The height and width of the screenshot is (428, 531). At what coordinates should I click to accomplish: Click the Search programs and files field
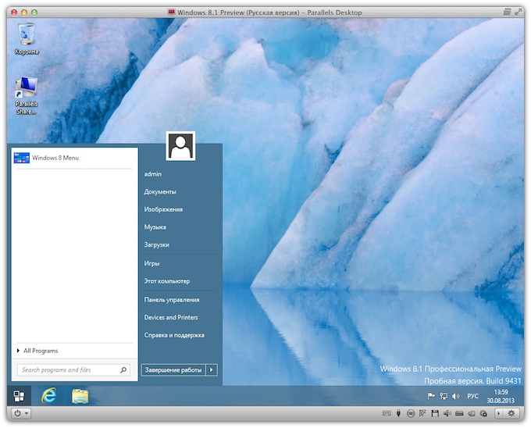pyautogui.click(x=69, y=370)
